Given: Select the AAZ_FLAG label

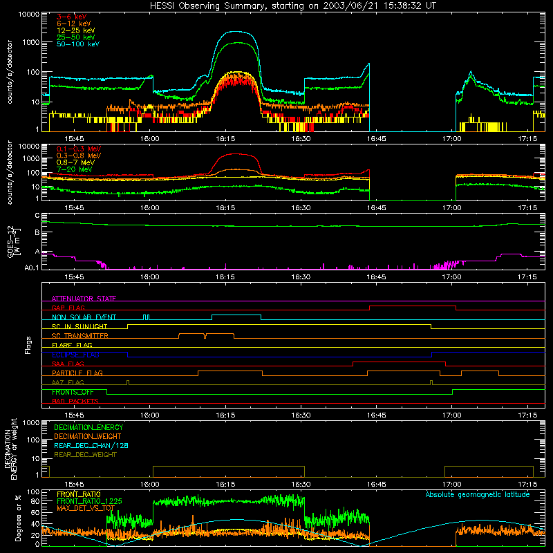Looking at the screenshot, I should pos(68,382).
